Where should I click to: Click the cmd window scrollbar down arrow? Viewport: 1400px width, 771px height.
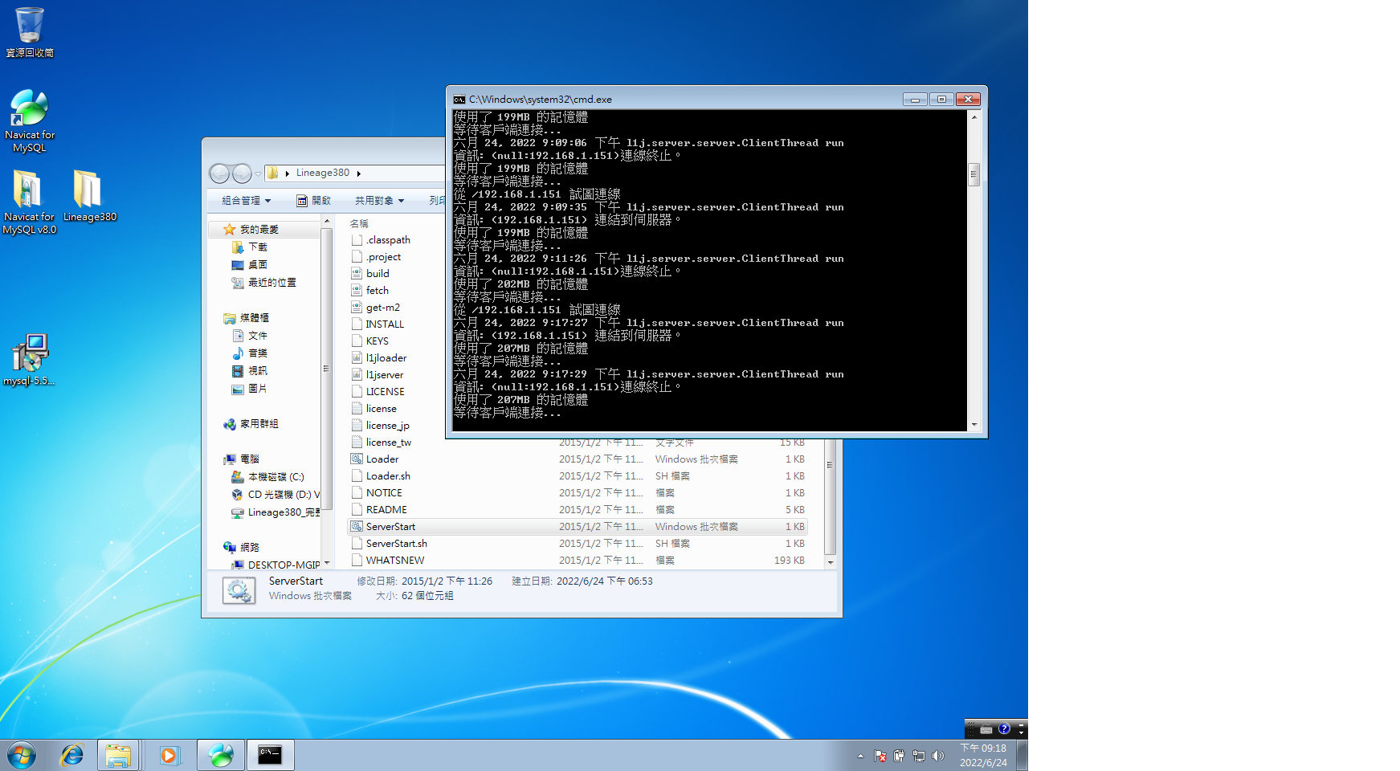click(x=974, y=425)
